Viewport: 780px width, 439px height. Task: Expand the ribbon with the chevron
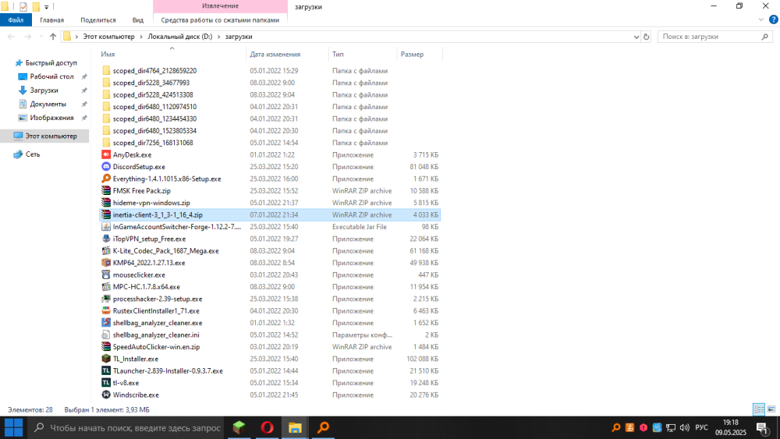pyautogui.click(x=761, y=20)
